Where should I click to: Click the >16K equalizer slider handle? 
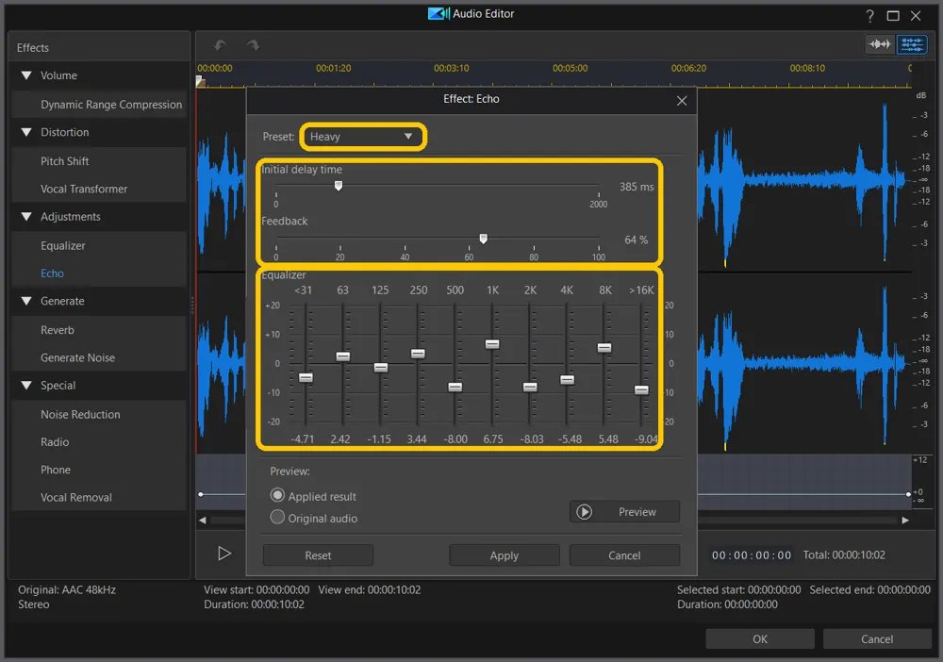click(x=641, y=390)
